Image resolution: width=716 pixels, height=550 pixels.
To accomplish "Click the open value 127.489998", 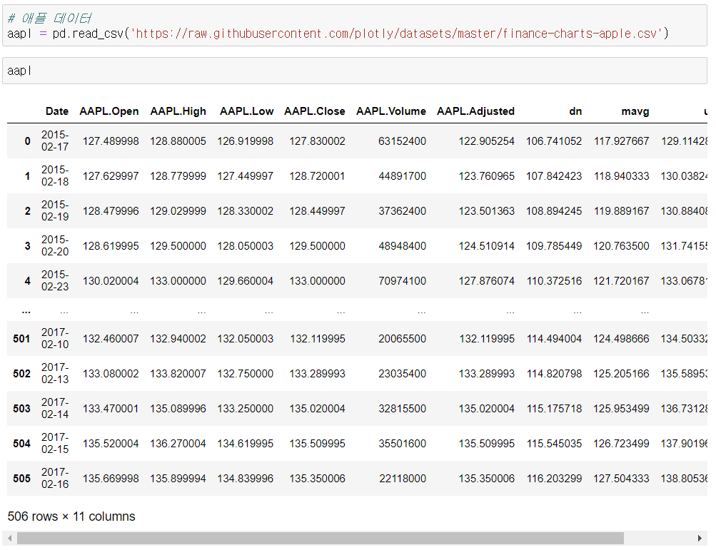I will [111, 141].
